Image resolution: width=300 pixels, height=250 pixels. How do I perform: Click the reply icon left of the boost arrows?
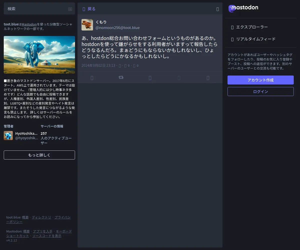(x=92, y=78)
